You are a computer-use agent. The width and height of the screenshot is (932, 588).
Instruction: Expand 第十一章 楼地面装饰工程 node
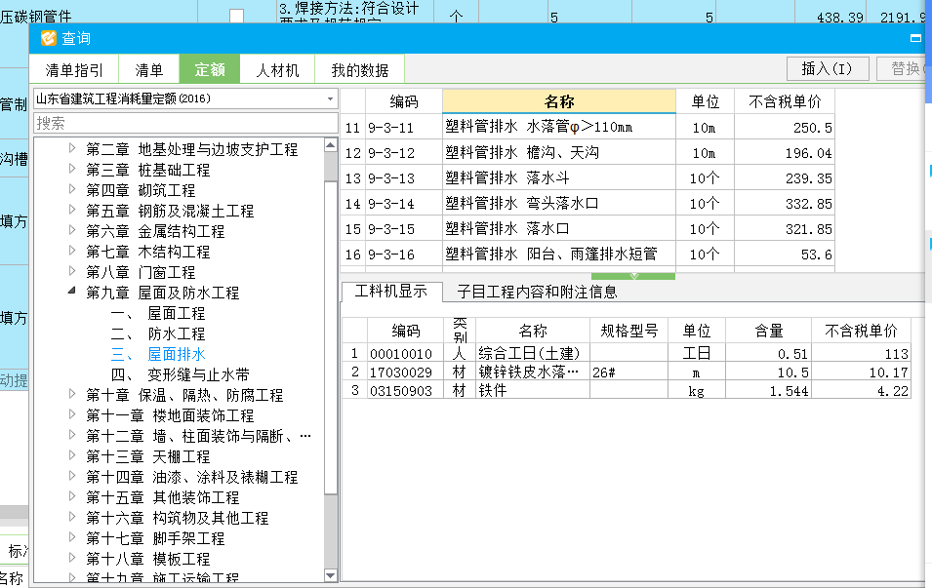(72, 414)
